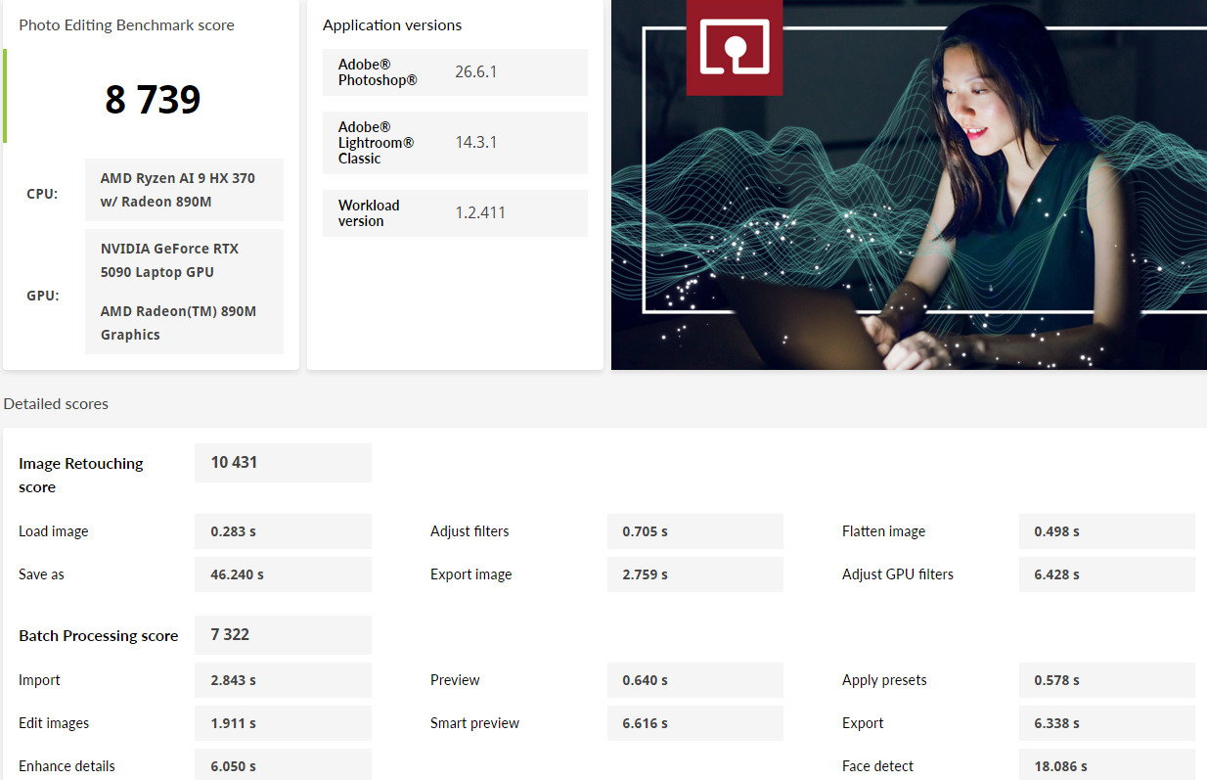The width and height of the screenshot is (1207, 780).
Task: Click the Adobe Photoshop label
Action: (x=378, y=72)
